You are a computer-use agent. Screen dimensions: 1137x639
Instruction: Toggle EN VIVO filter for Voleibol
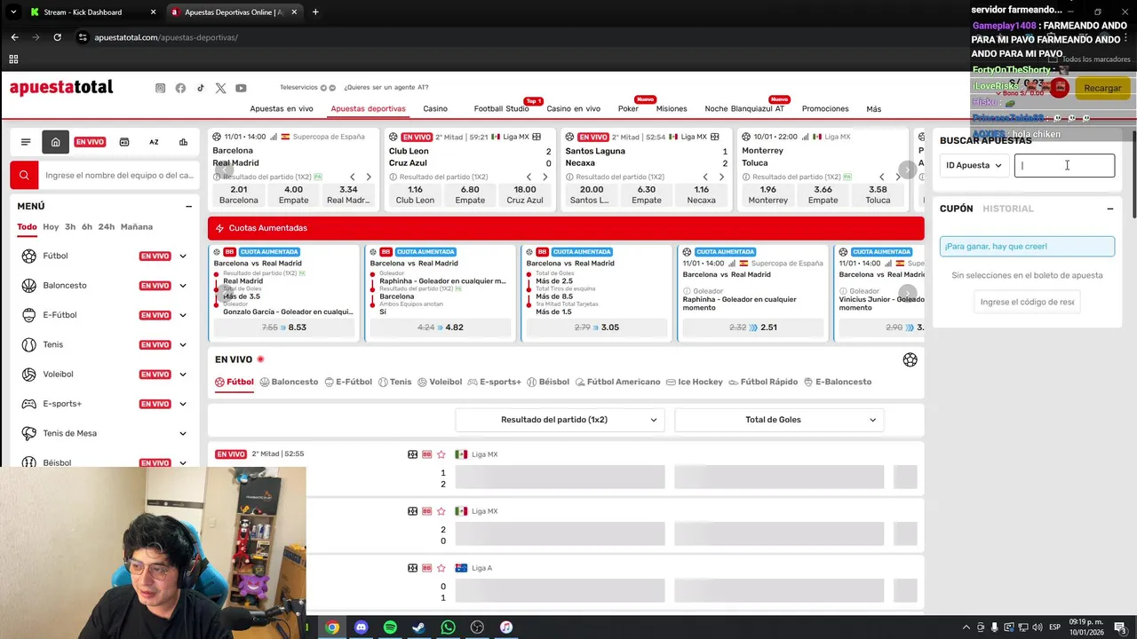[x=155, y=375]
